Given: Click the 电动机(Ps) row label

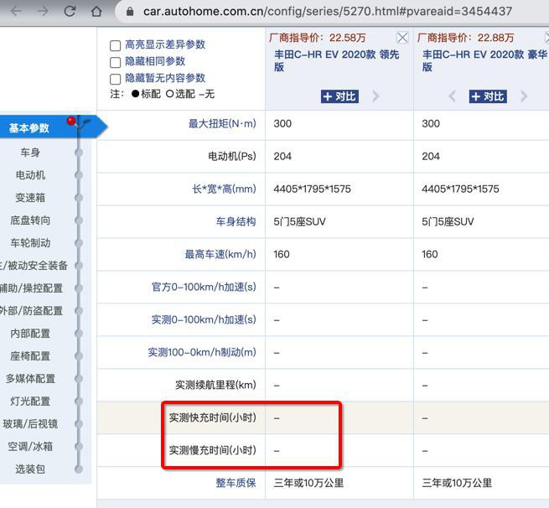Looking at the screenshot, I should pos(232,156).
